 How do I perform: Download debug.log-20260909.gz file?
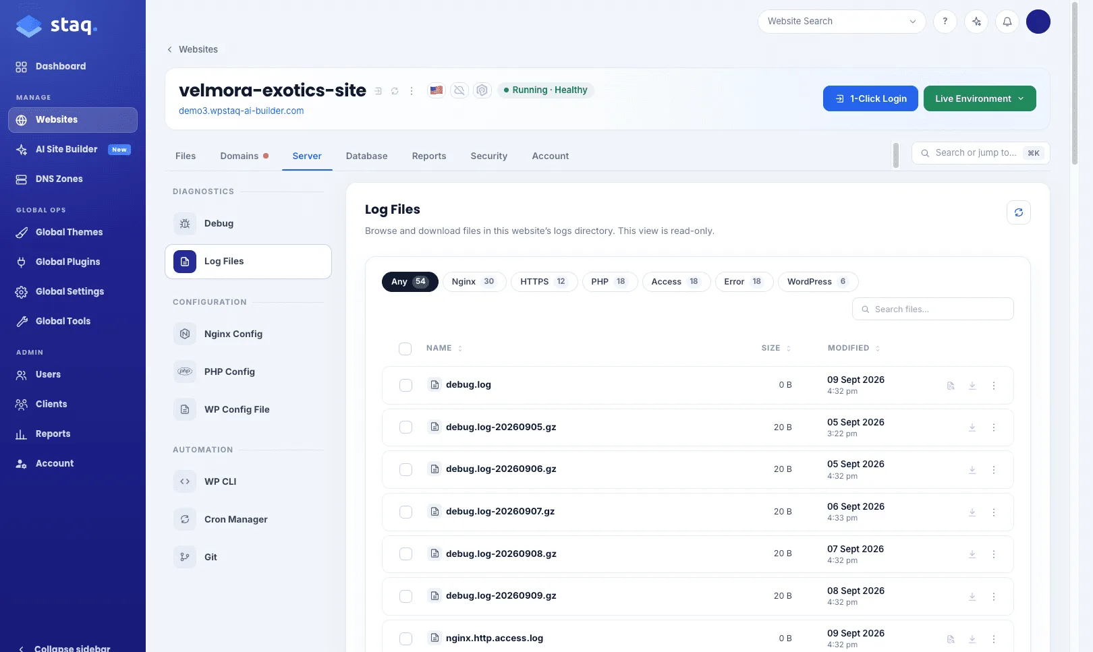point(972,597)
